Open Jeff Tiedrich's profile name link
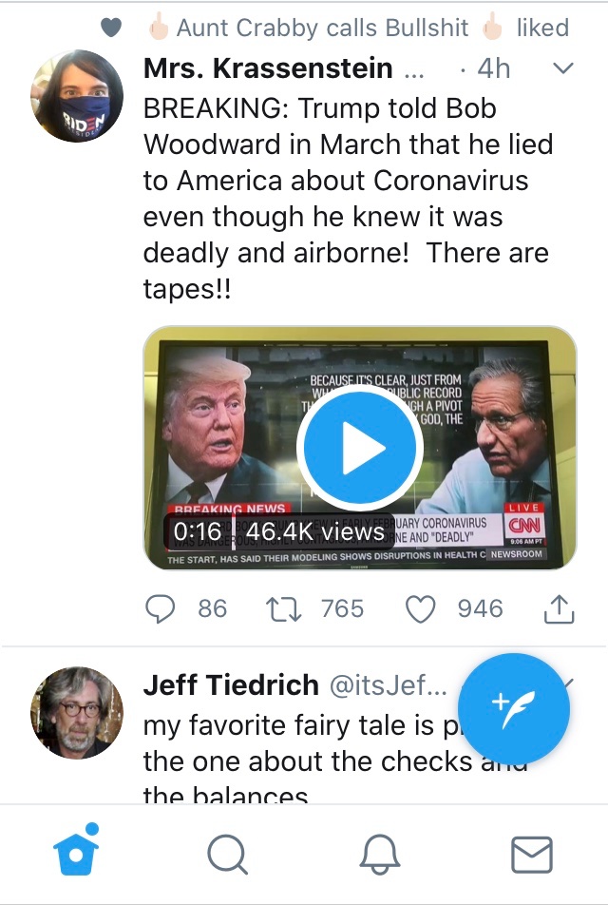The width and height of the screenshot is (608, 905). pyautogui.click(x=231, y=684)
